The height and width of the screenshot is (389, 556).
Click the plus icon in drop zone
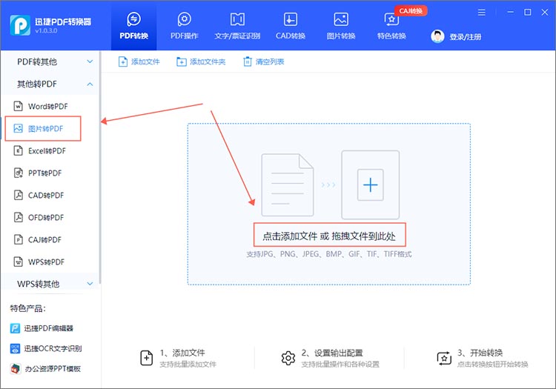point(370,185)
